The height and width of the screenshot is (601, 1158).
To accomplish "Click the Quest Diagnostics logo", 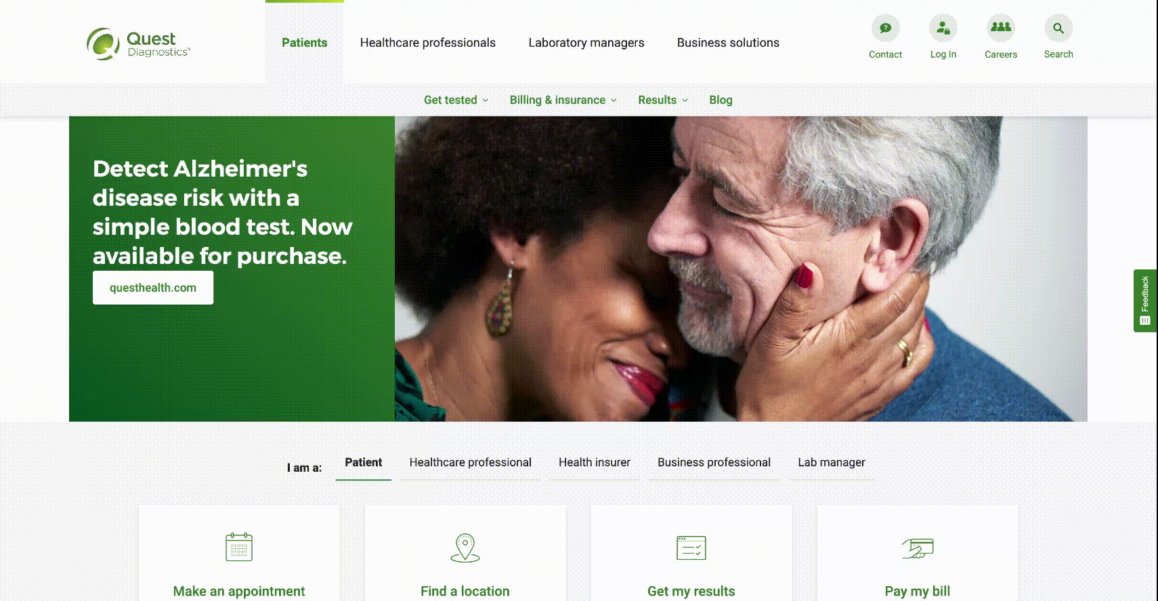I will pos(138,43).
